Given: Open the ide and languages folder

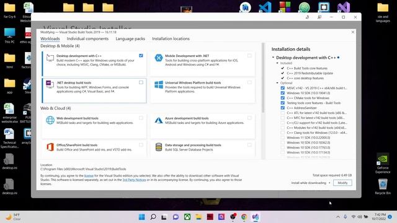Looking at the screenshot, I should [x=383, y=12].
